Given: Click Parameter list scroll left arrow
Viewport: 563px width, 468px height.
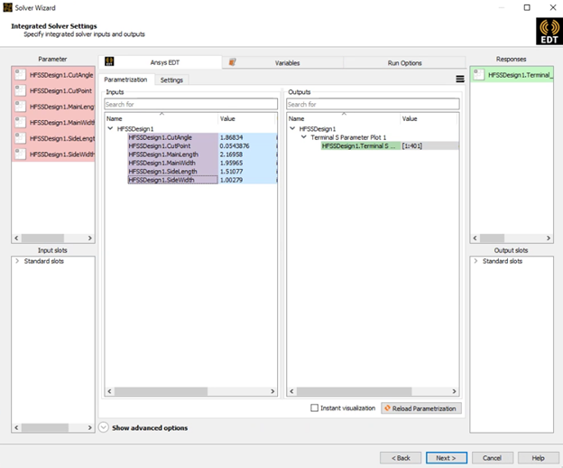Looking at the screenshot, I should coord(16,238).
